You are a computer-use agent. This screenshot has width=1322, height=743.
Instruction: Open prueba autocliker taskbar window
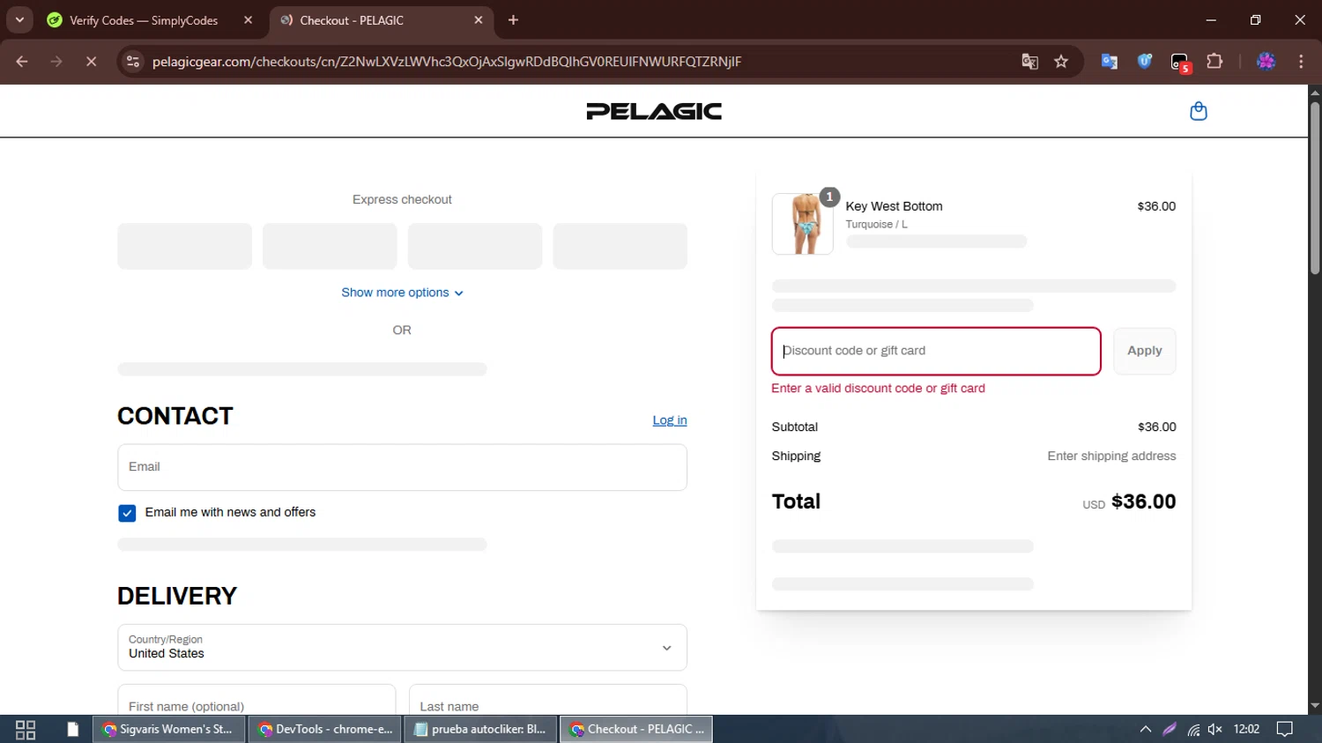[481, 730]
